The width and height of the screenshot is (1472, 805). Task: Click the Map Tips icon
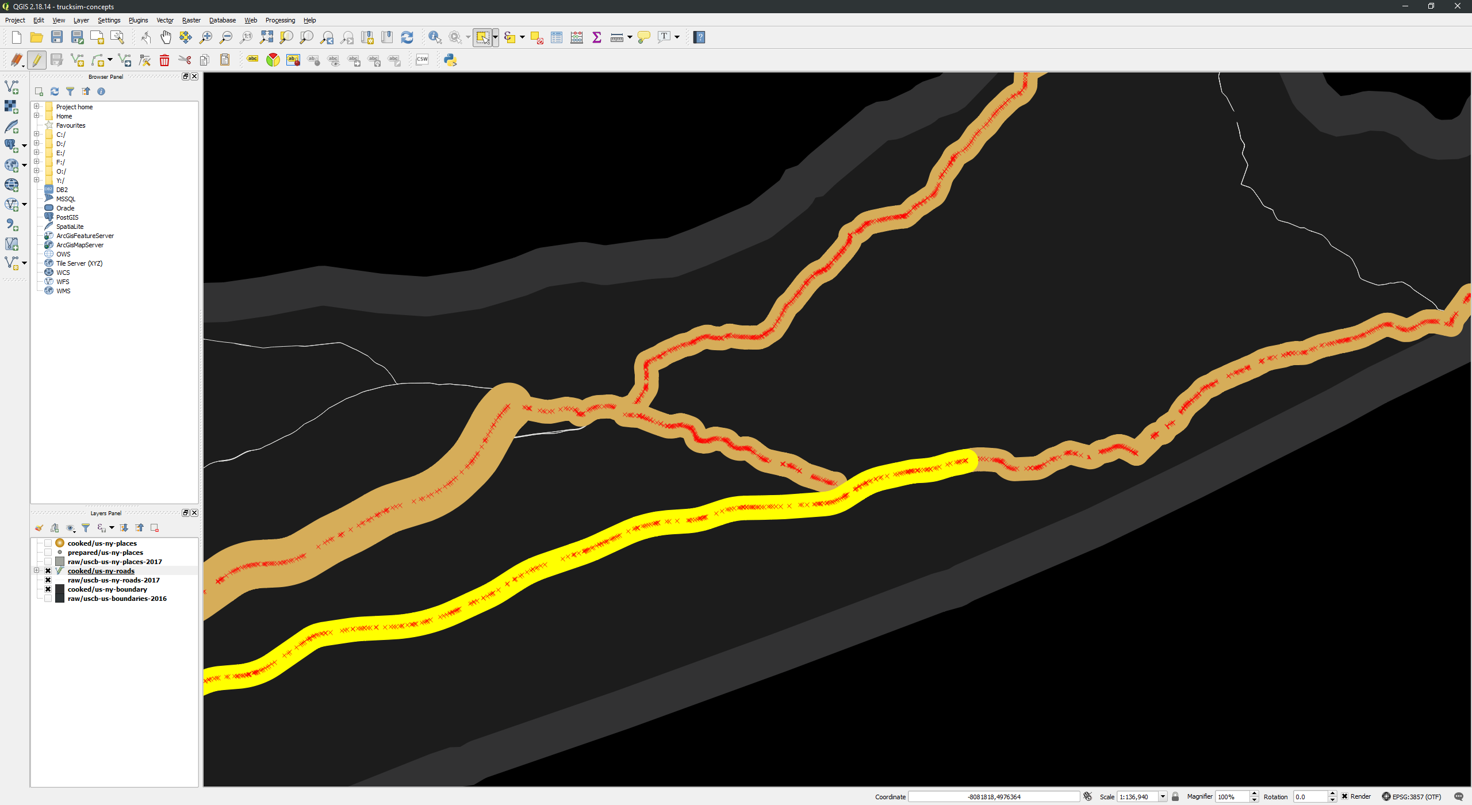[x=644, y=37]
